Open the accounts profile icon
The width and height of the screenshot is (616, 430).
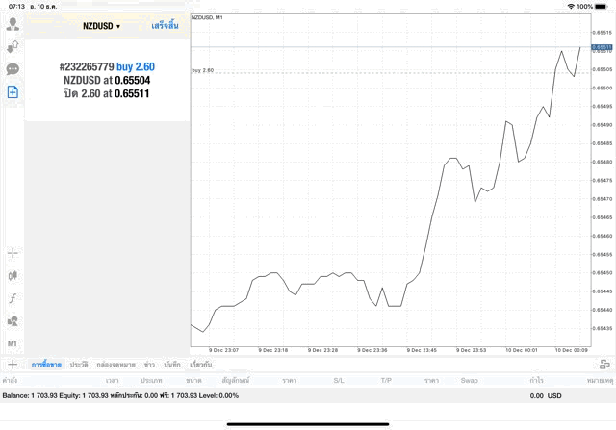pyautogui.click(x=13, y=23)
